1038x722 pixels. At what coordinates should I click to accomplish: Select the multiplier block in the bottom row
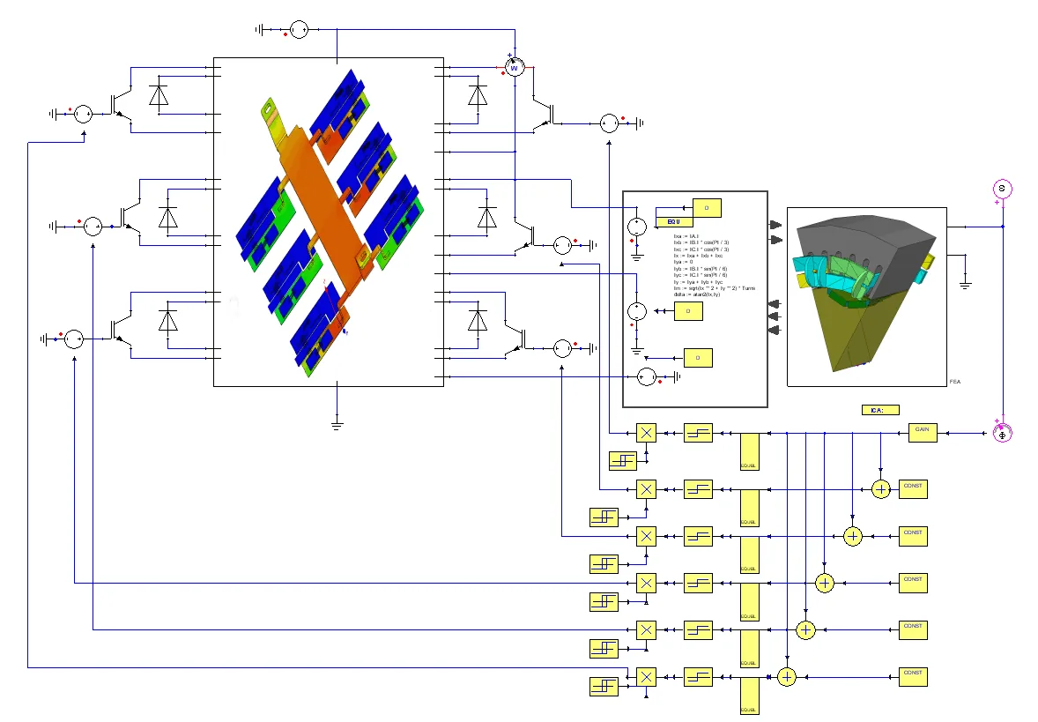[x=646, y=677]
